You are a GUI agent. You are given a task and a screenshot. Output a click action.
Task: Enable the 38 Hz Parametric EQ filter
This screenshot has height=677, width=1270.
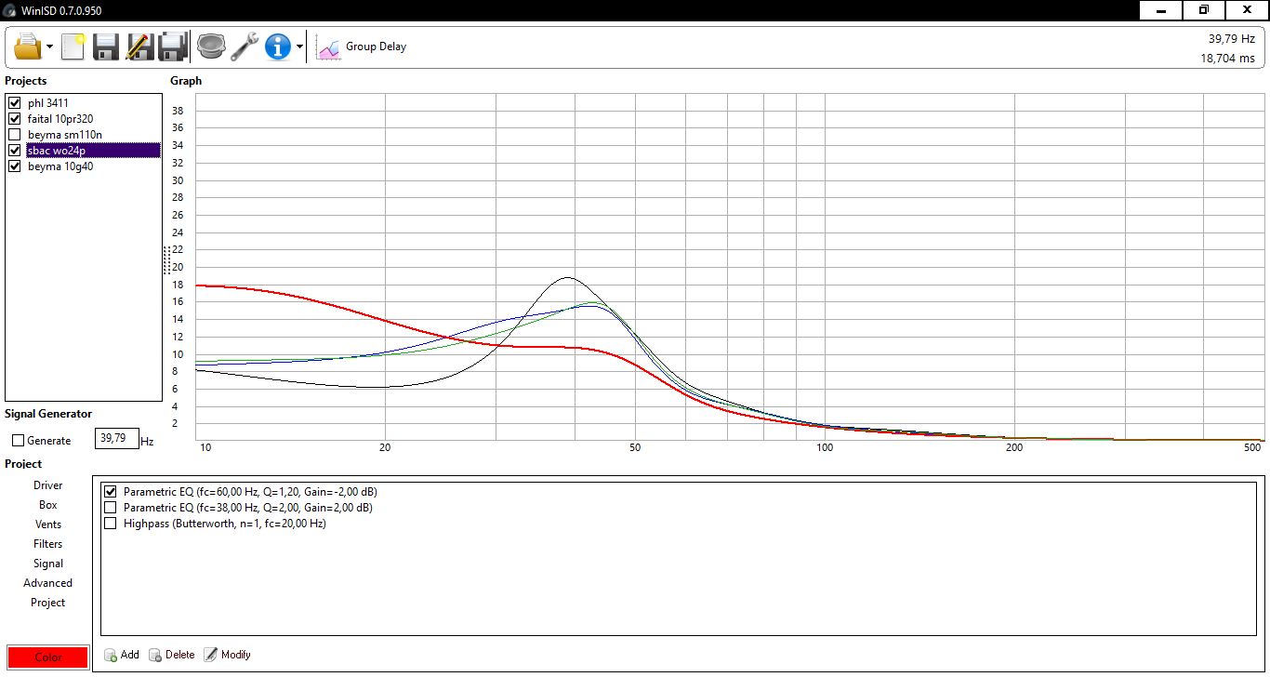point(111,508)
